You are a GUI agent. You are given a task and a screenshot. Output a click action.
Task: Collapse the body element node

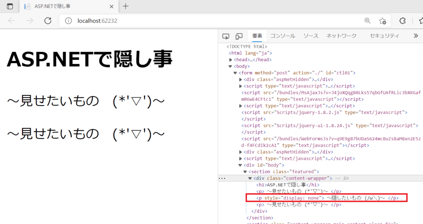(x=230, y=66)
